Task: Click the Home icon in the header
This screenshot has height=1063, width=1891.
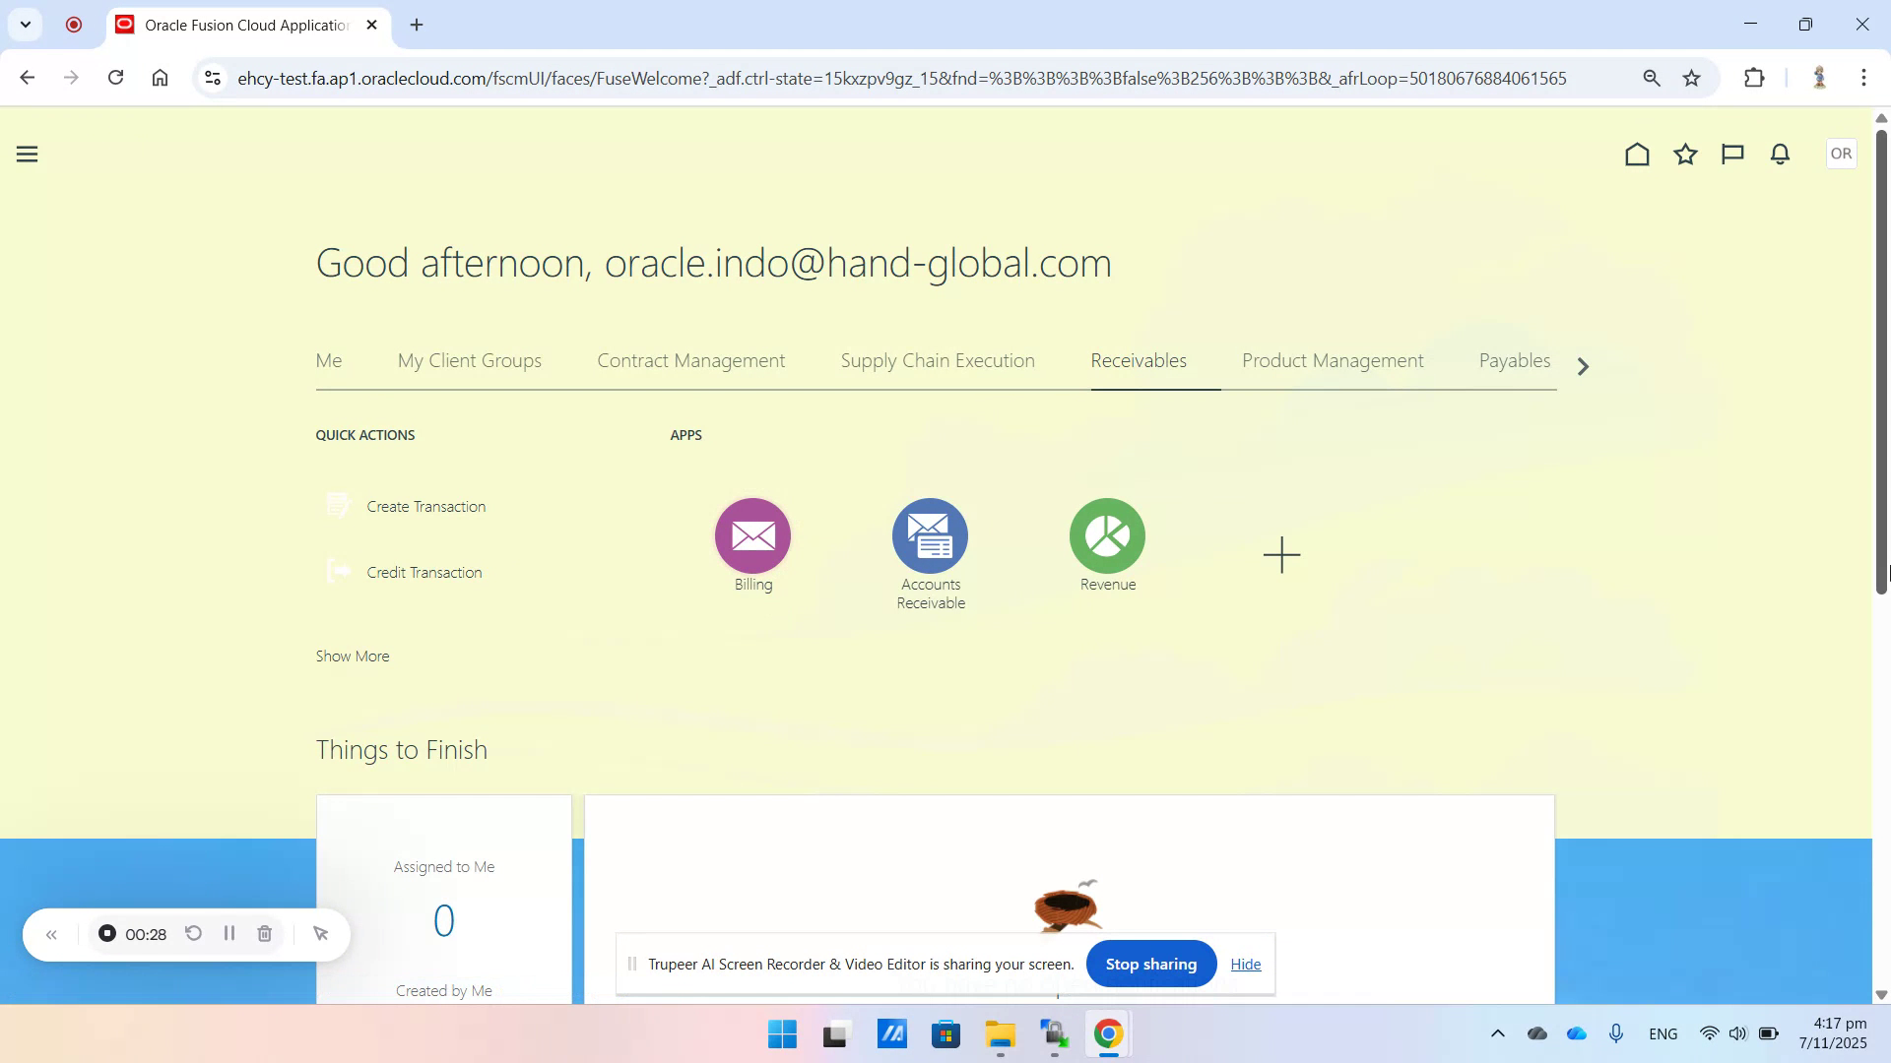Action: tap(1636, 154)
